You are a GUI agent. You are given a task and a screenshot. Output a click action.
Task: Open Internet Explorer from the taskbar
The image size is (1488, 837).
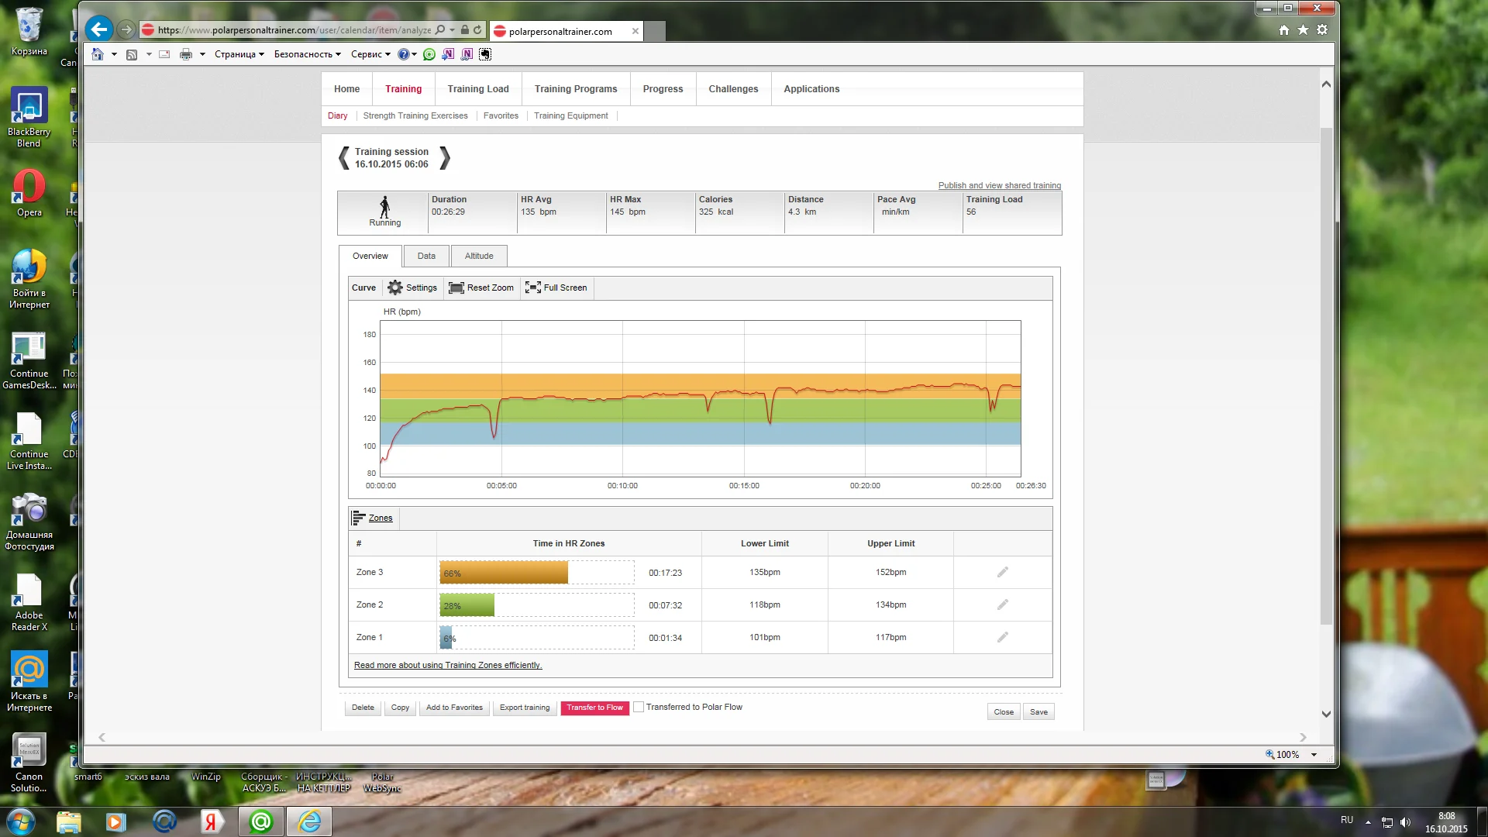(x=309, y=821)
